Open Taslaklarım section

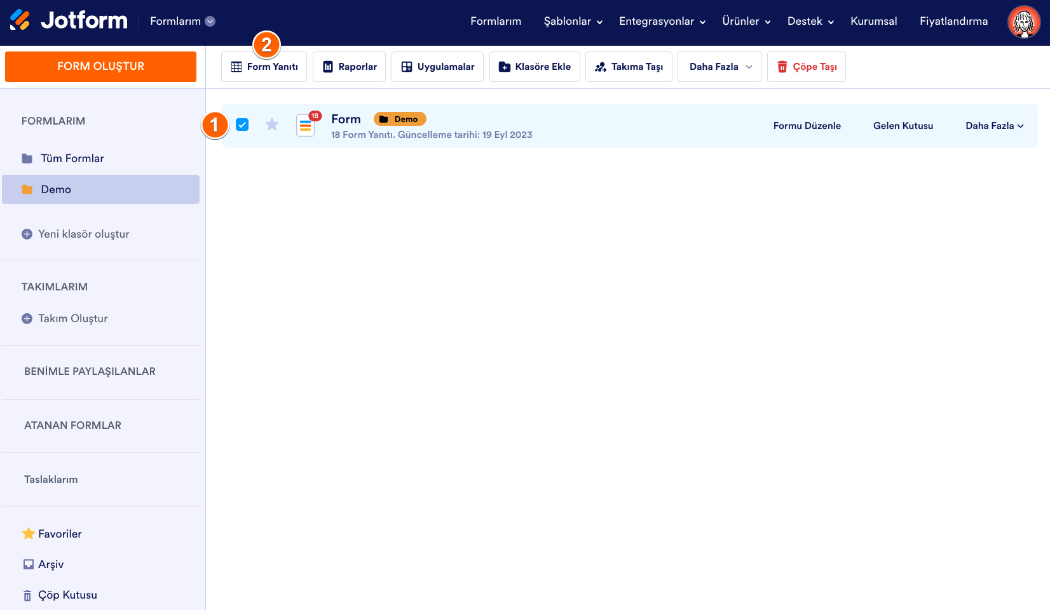coord(51,480)
